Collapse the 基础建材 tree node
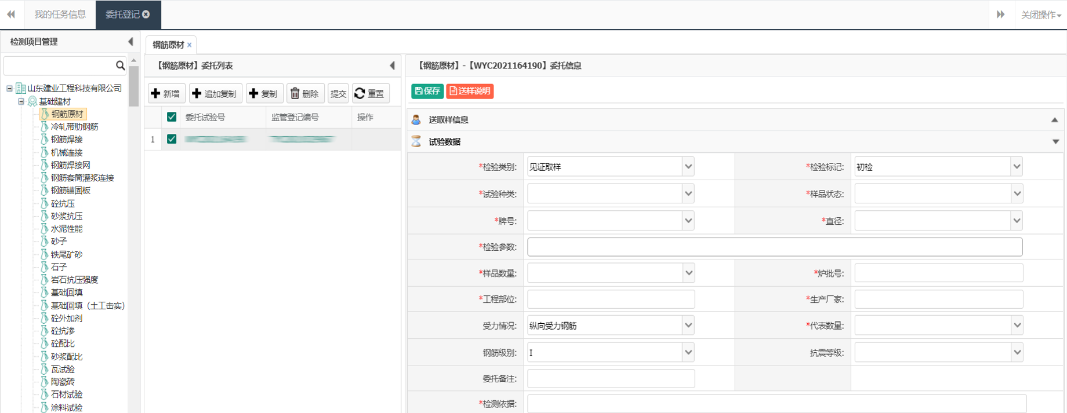Screen dimensions: 1067x413 [x=21, y=101]
